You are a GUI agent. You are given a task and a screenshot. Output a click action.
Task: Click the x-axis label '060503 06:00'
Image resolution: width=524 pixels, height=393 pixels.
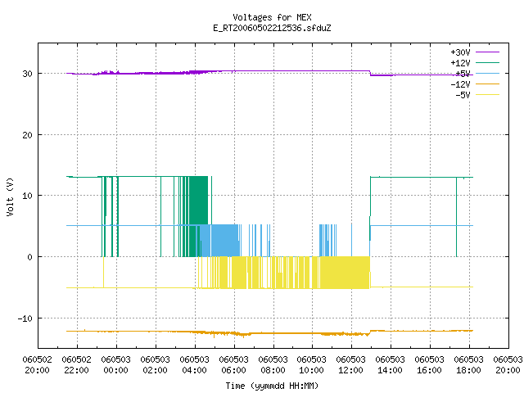[x=233, y=365]
